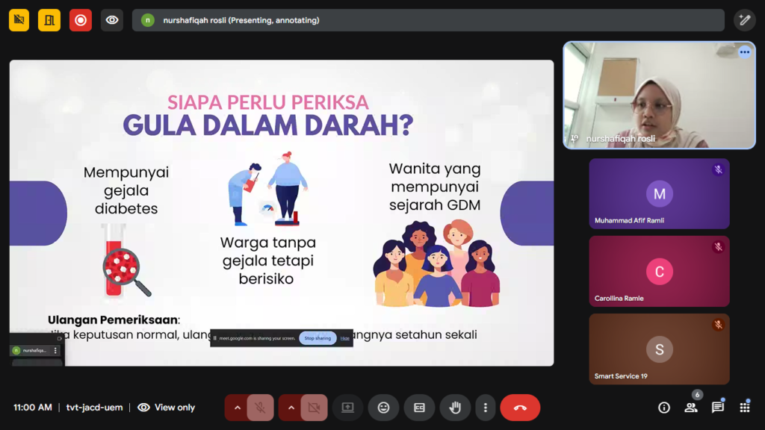Turn on captions

point(419,408)
